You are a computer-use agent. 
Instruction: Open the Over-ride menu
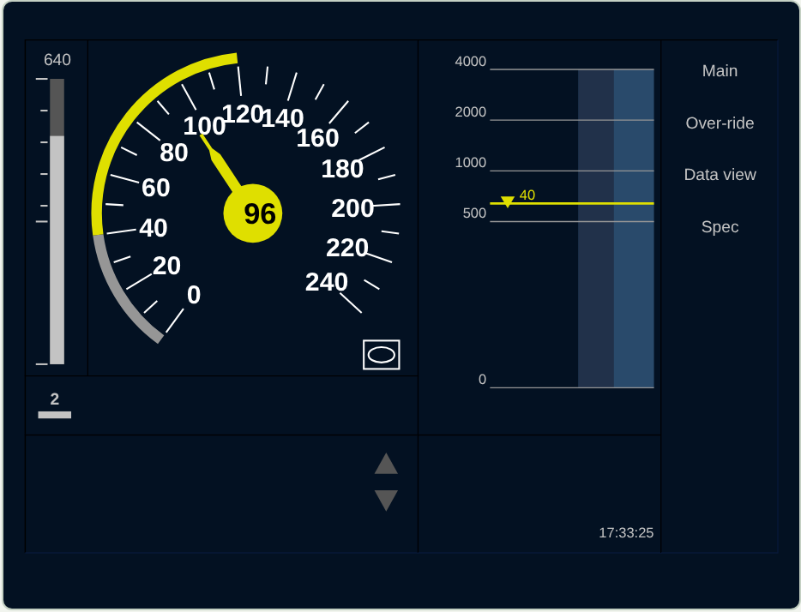(720, 123)
